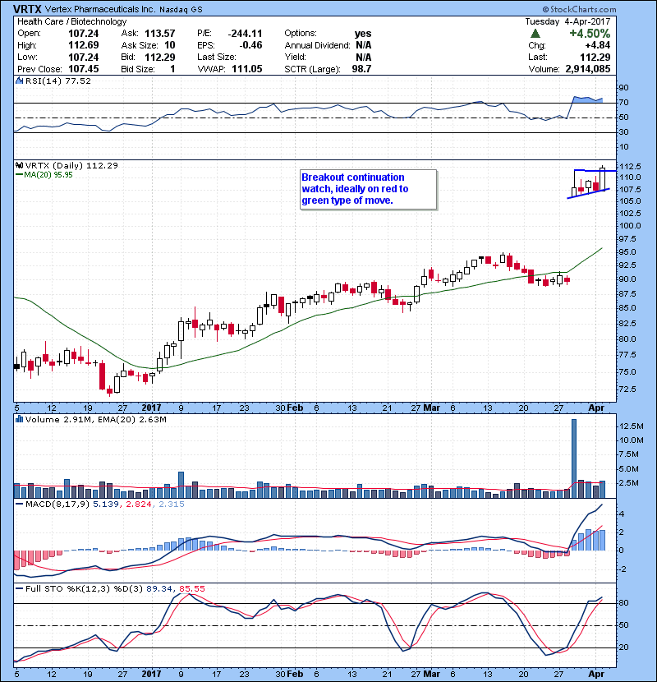The width and height of the screenshot is (657, 682).
Task: Click the EPS value -0.46
Action: click(250, 45)
